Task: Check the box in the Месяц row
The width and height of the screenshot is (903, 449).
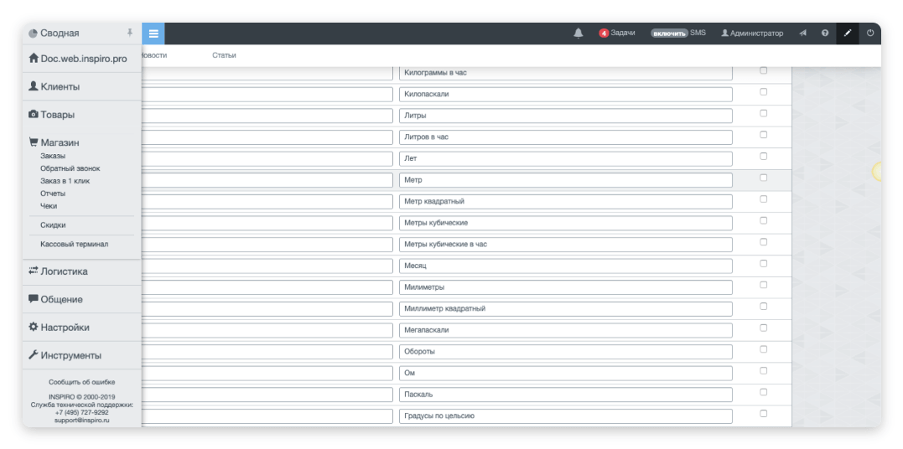Action: 764,264
